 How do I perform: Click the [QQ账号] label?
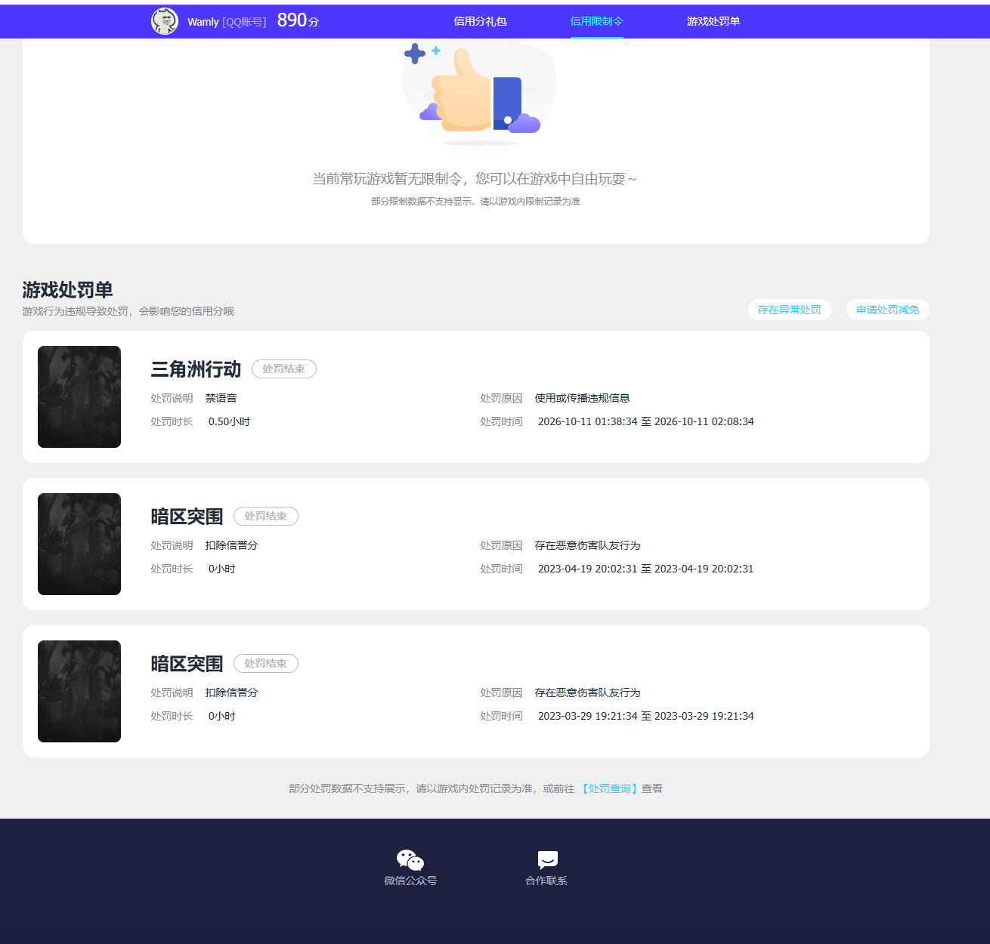(x=244, y=22)
